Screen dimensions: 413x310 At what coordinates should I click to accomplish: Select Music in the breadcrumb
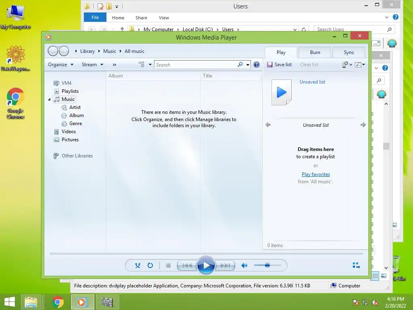click(x=110, y=51)
